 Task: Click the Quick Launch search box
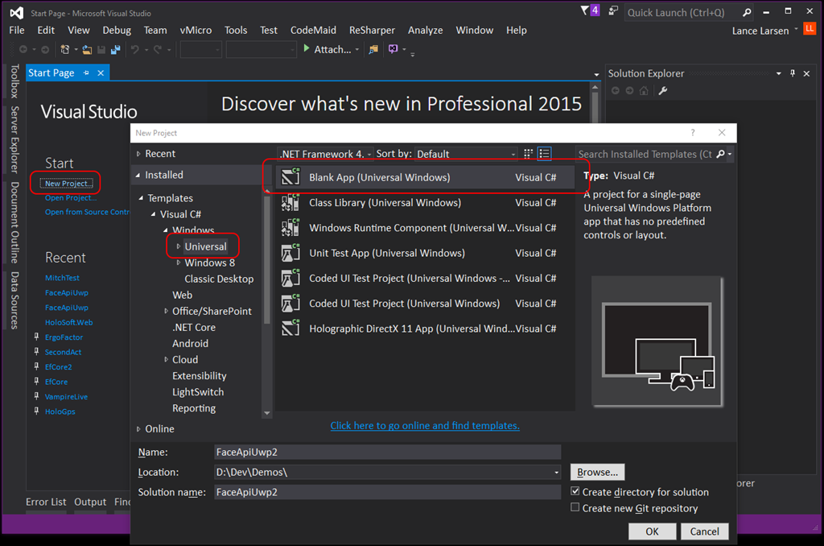[x=683, y=13]
